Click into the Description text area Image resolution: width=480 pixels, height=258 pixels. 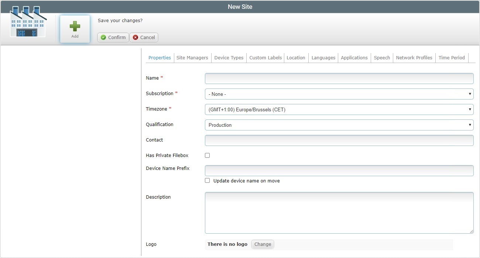[x=339, y=213]
